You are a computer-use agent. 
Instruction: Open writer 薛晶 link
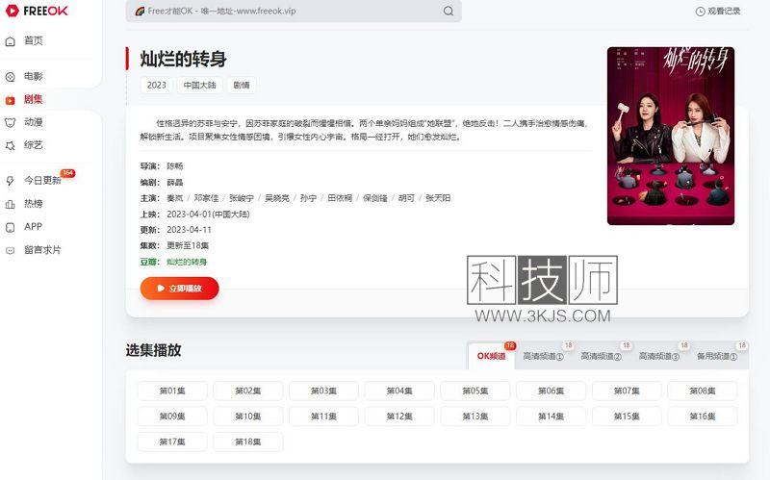coord(175,182)
